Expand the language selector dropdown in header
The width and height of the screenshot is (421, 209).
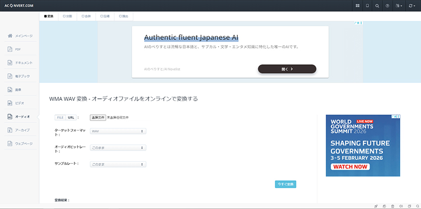[398, 5]
